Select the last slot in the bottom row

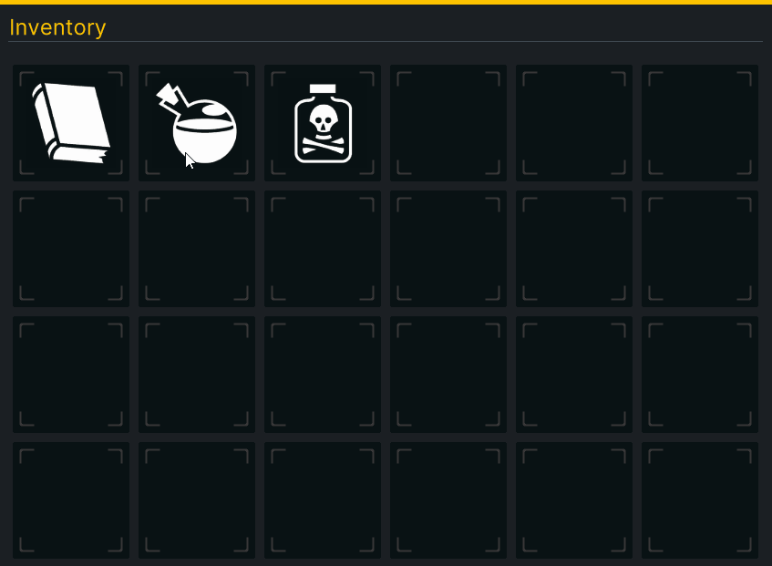coord(700,500)
